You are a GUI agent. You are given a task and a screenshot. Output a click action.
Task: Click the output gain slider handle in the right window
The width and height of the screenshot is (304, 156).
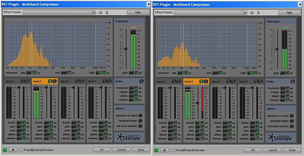point(277,49)
